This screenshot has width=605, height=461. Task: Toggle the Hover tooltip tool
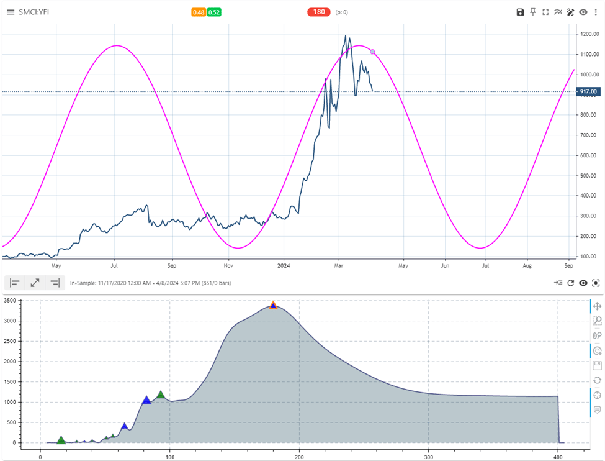click(597, 409)
